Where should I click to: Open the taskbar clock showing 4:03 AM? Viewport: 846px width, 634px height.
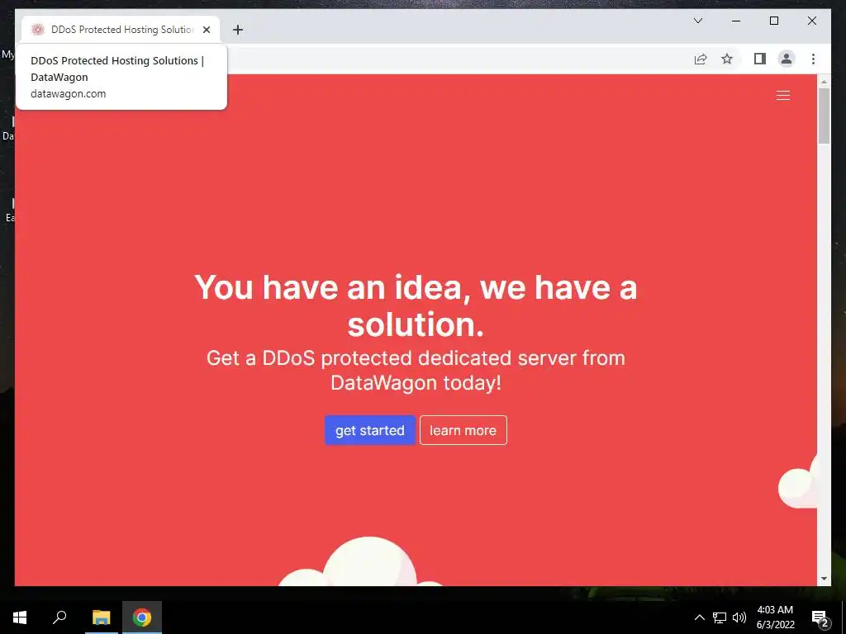coord(775,617)
